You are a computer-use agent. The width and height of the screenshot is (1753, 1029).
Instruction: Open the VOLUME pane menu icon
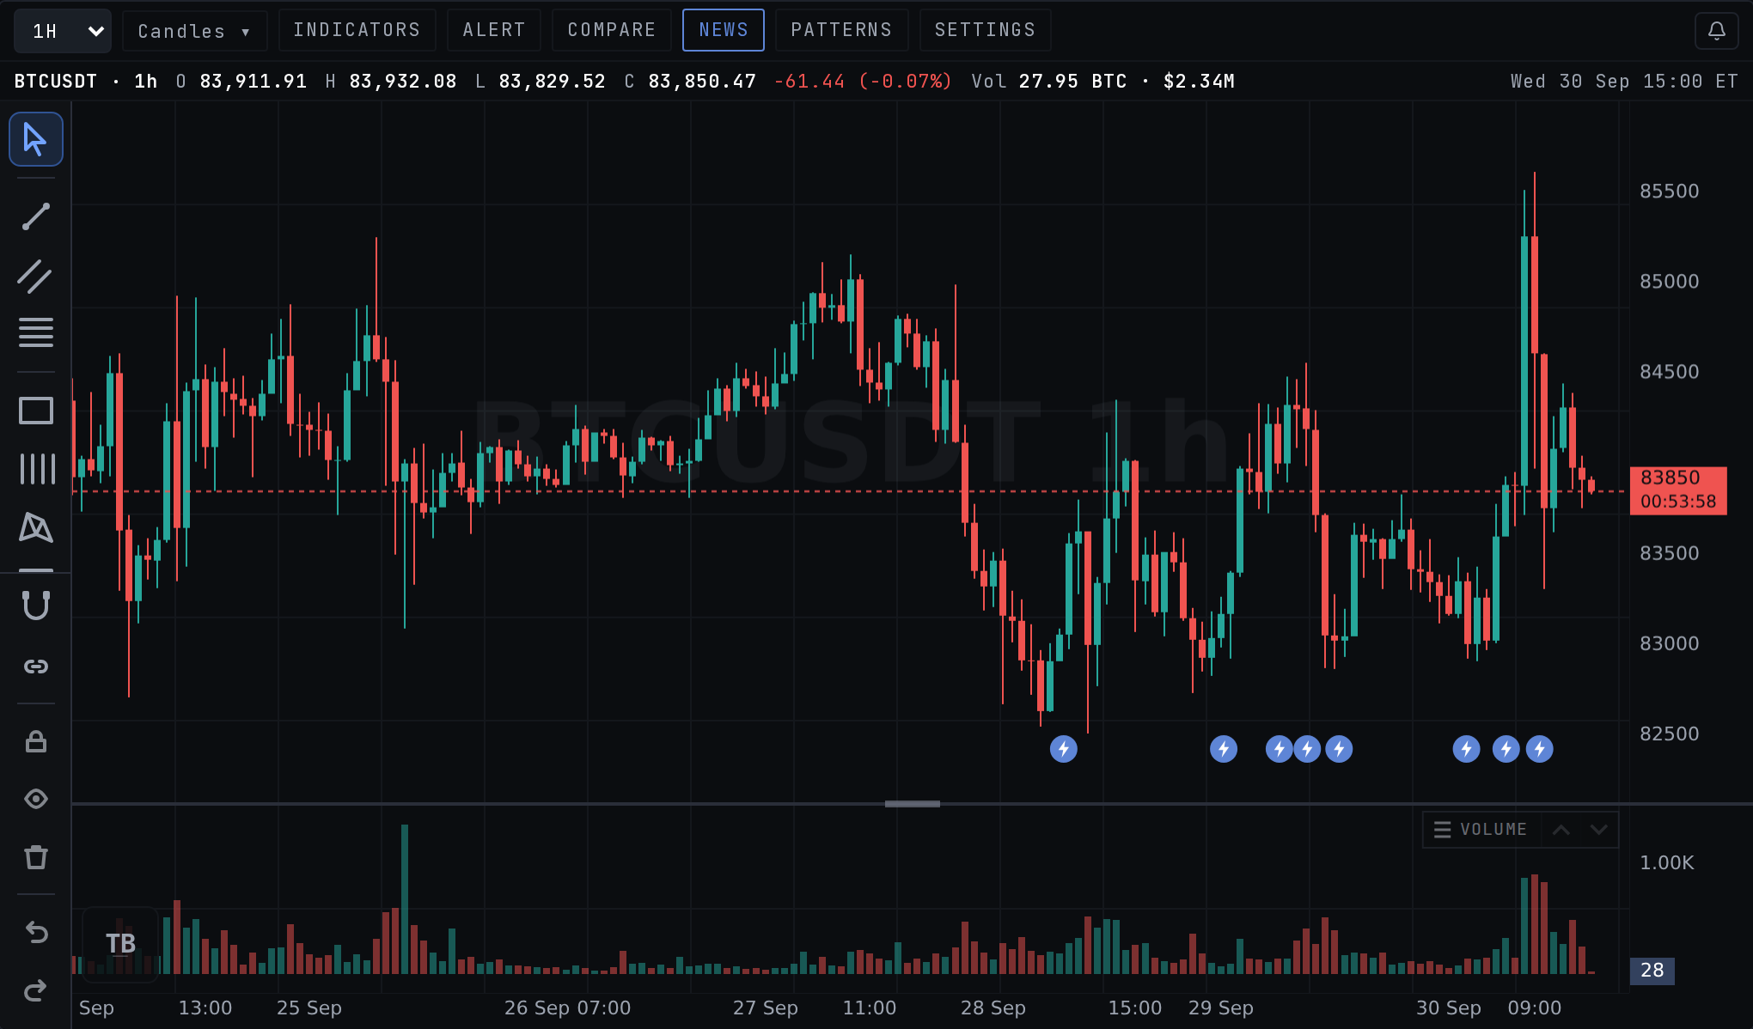coord(1442,830)
